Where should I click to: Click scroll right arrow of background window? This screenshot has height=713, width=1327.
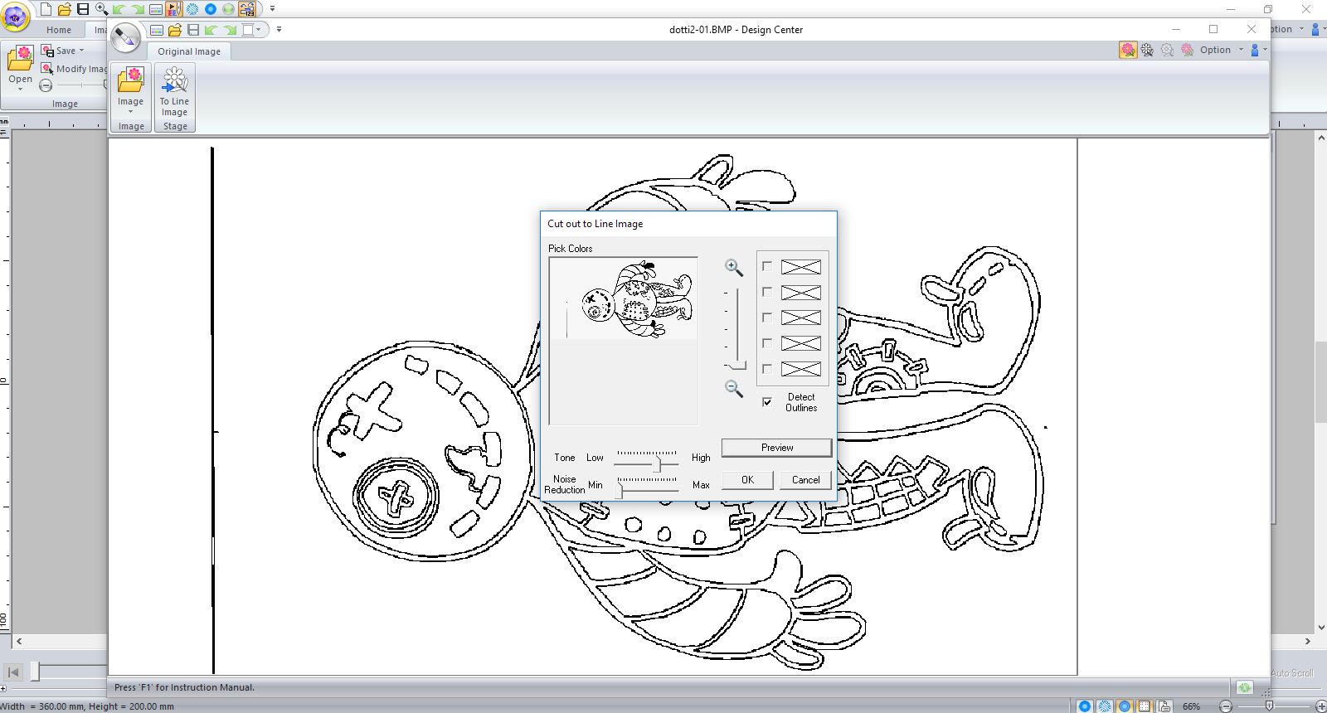[1308, 641]
